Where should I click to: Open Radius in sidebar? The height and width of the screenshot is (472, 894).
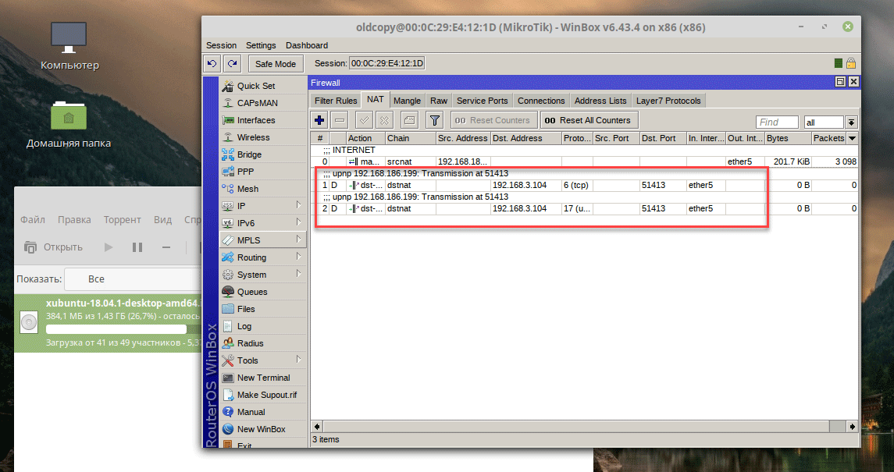pyautogui.click(x=263, y=343)
